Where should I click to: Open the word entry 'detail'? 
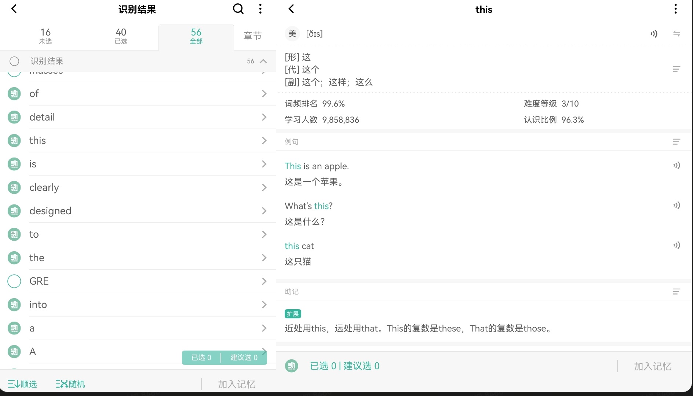(42, 117)
